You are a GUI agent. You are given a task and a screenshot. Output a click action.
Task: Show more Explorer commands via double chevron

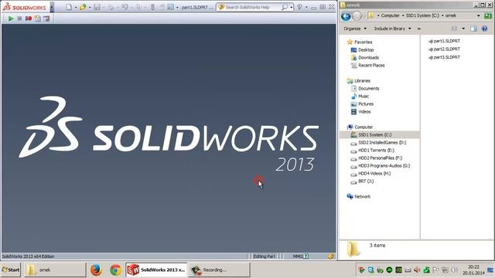pos(419,29)
